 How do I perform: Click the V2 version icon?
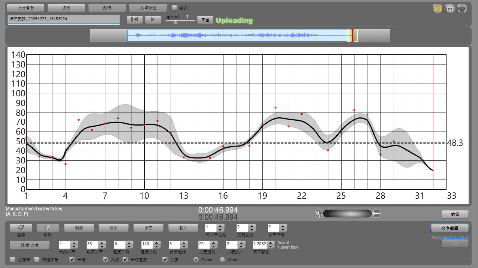click(438, 9)
